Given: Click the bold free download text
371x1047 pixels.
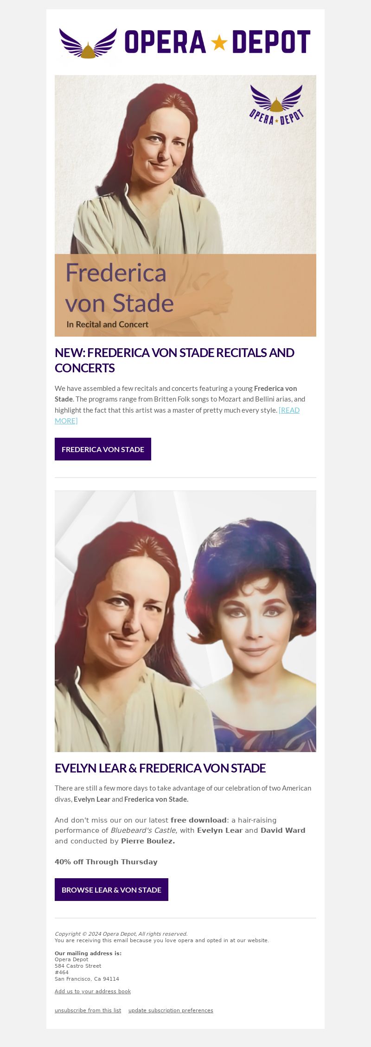Looking at the screenshot, I should click(x=198, y=820).
